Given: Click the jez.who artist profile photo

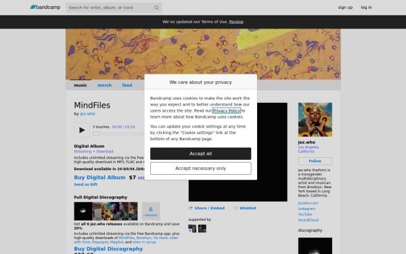Looking at the screenshot, I should 315,120.
